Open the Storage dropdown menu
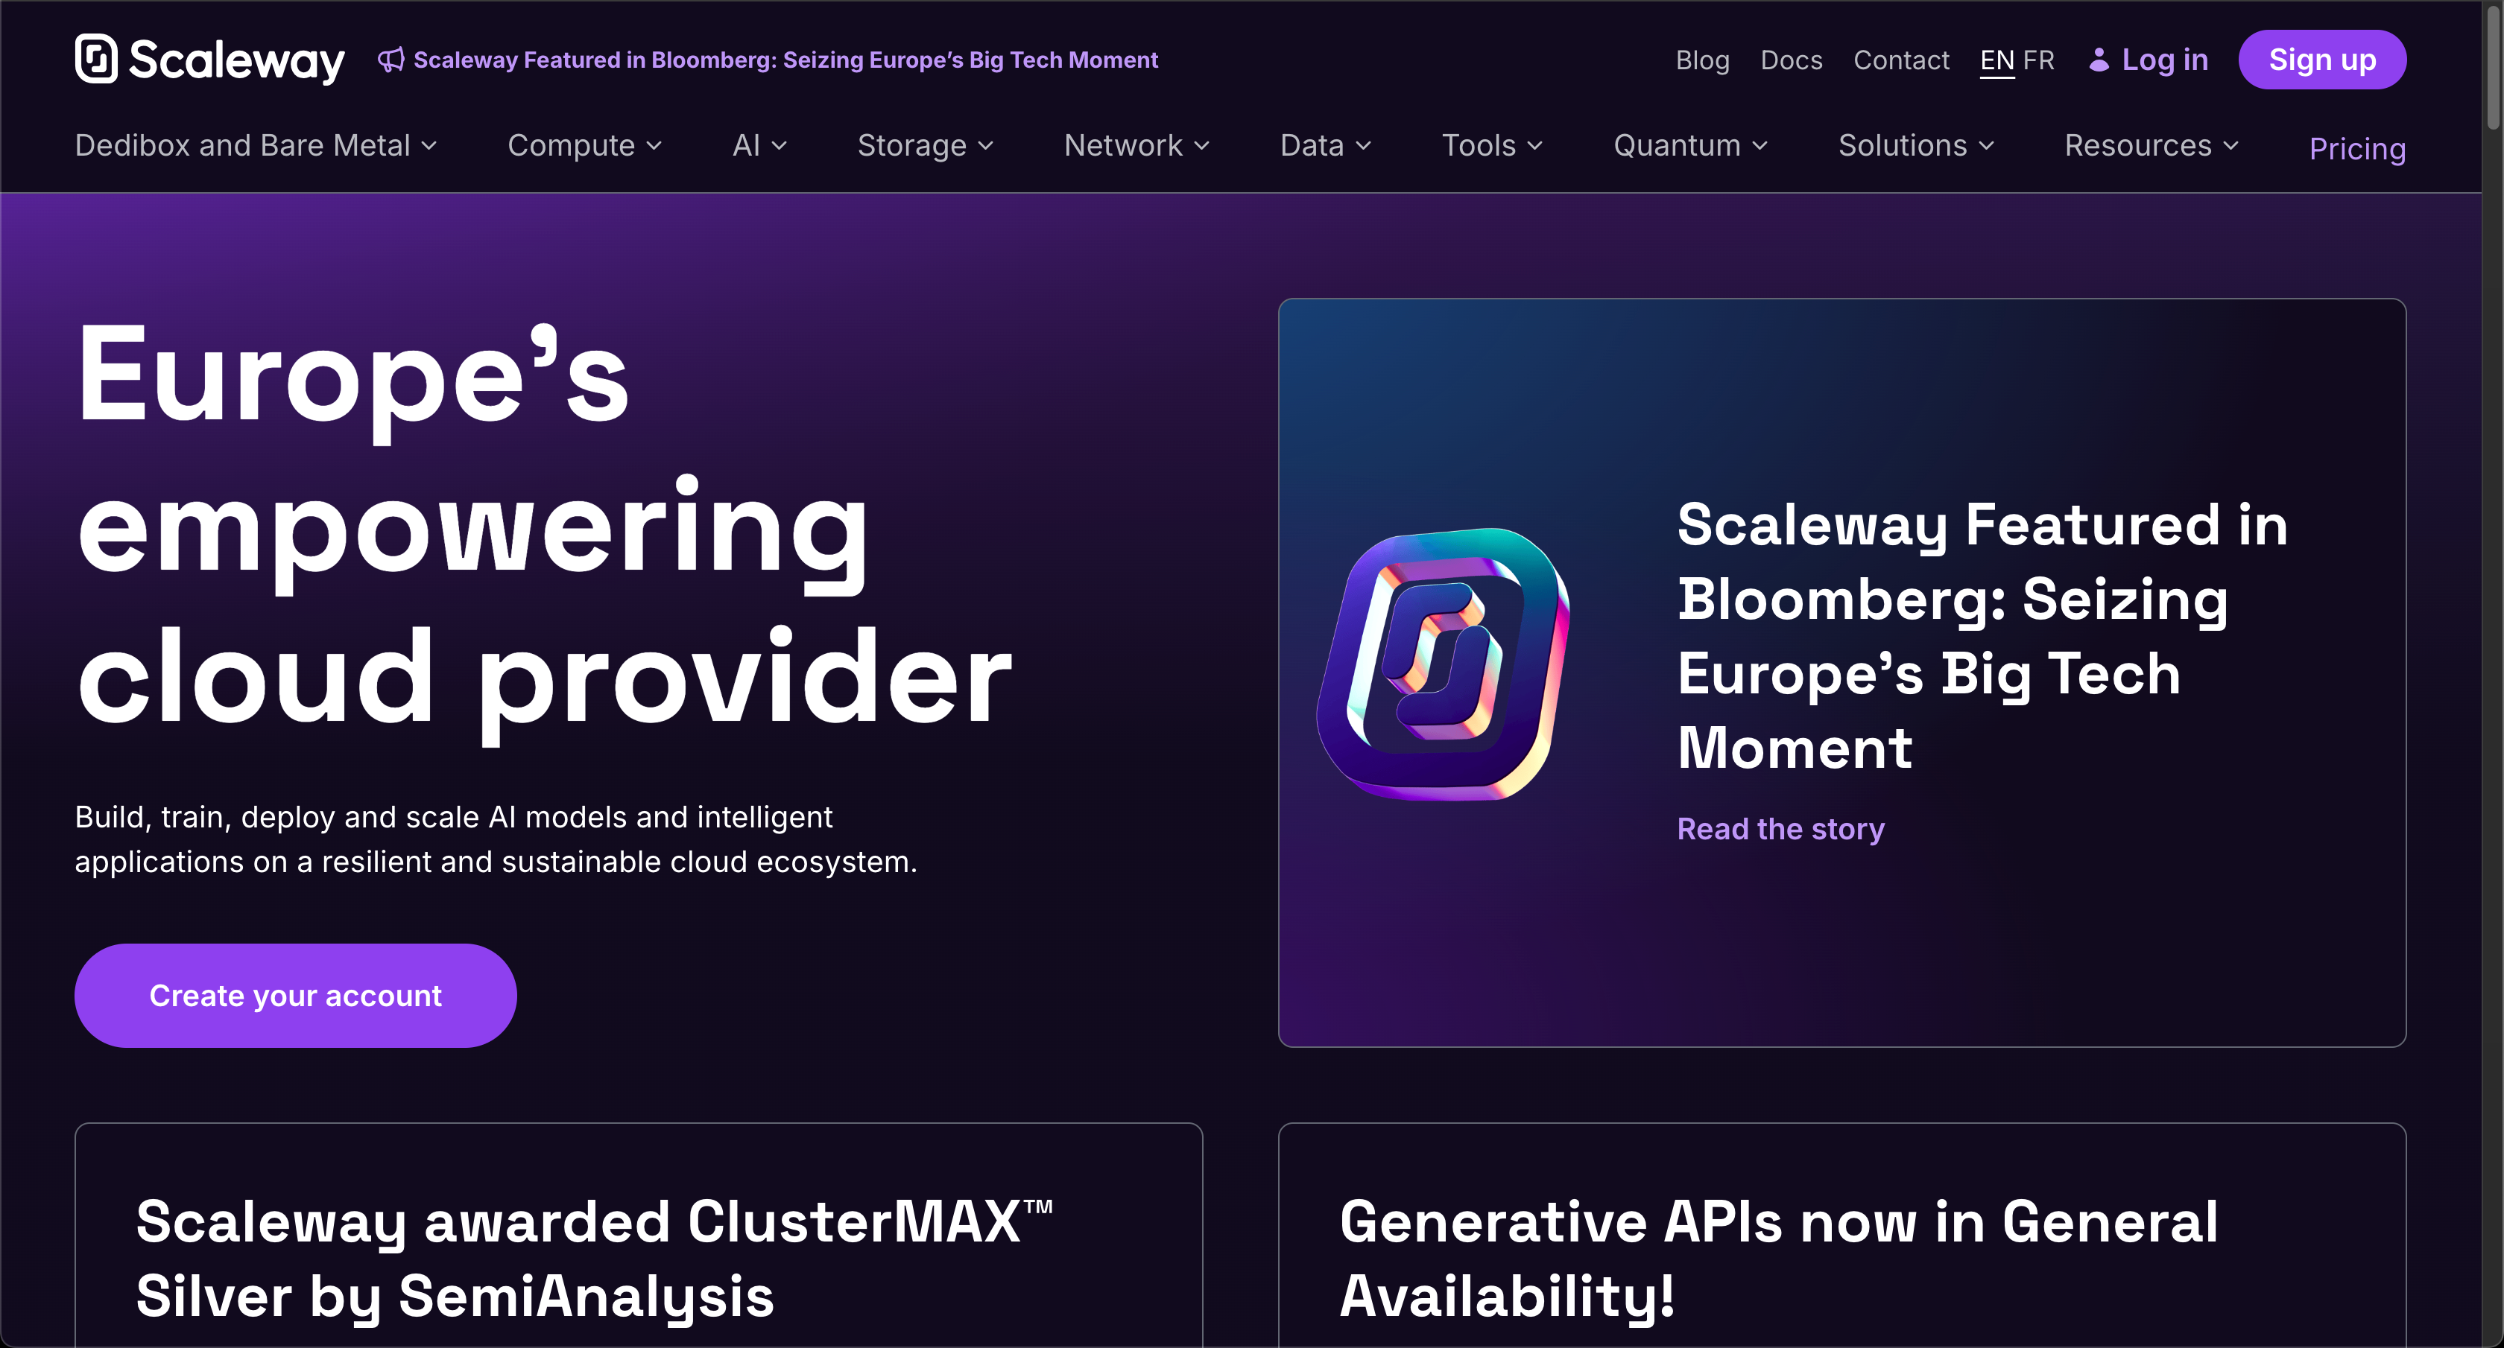Viewport: 2504px width, 1348px height. [x=924, y=146]
